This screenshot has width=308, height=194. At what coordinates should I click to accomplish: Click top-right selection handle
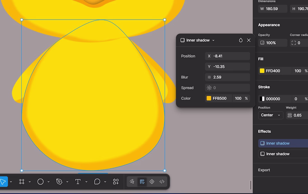click(165, 20)
